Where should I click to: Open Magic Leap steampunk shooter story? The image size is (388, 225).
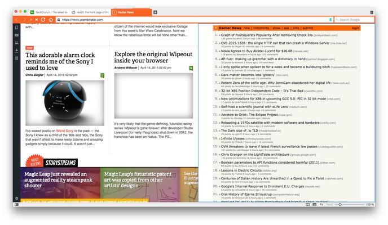click(58, 180)
